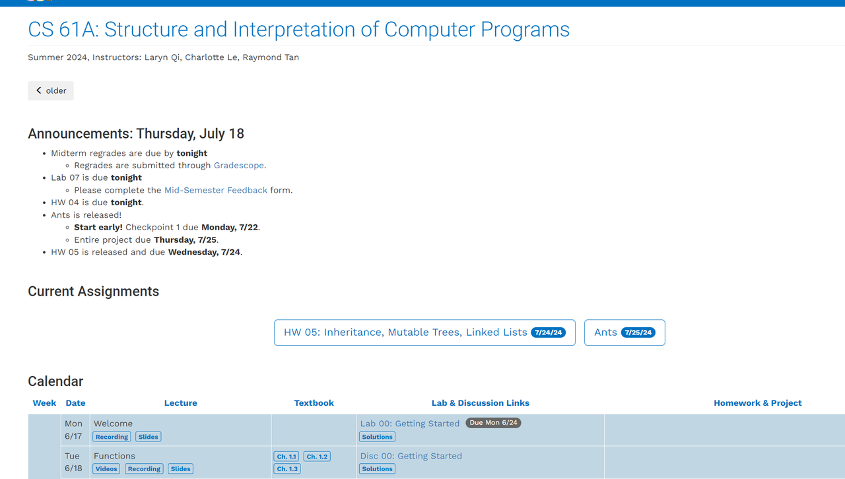Image resolution: width=845 pixels, height=479 pixels.
Task: Open Videos for the Functions lecture
Action: click(106, 469)
